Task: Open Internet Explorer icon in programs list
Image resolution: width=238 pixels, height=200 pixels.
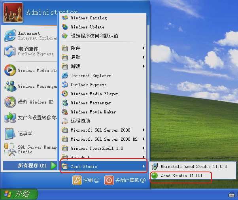Action: point(65,75)
